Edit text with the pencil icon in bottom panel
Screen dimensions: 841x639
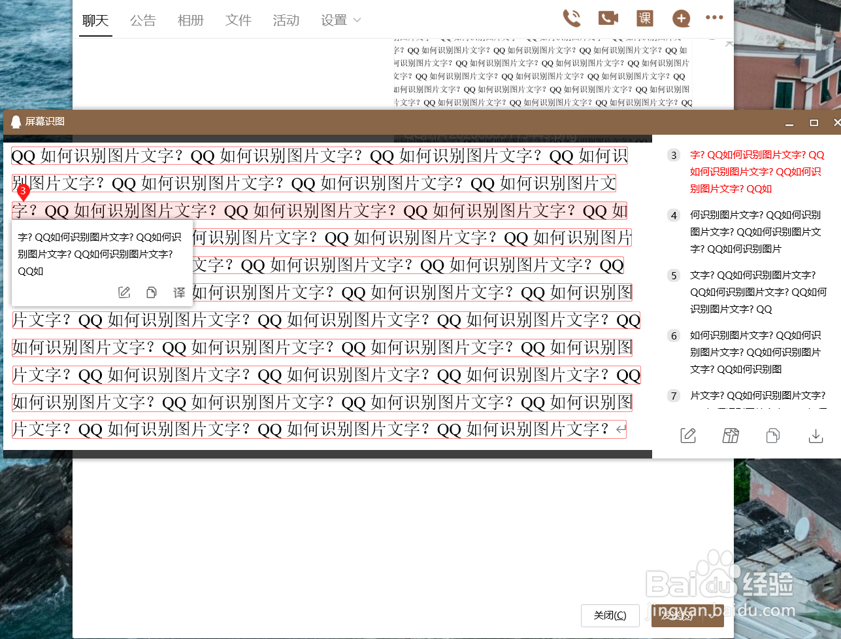click(x=687, y=435)
